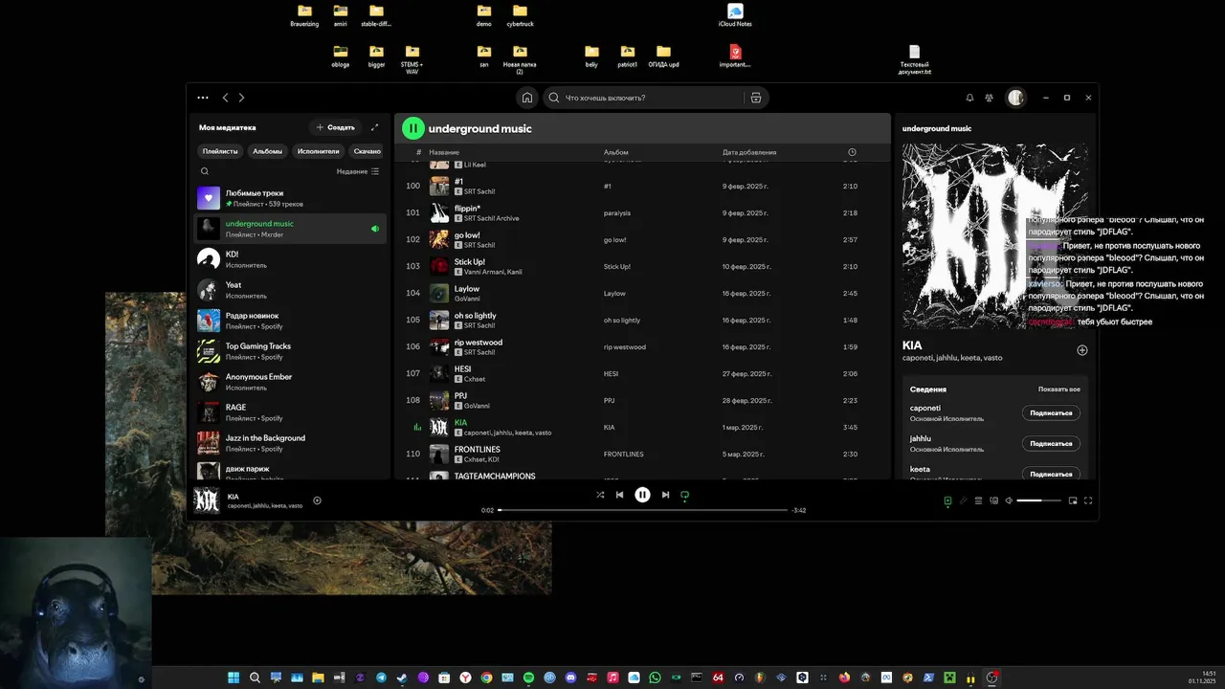This screenshot has height=689, width=1225.
Task: Toggle repeat mode in the player bar
Action: coord(684,495)
